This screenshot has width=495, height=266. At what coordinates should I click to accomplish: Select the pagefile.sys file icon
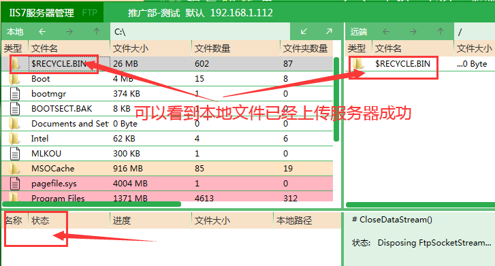(15, 184)
